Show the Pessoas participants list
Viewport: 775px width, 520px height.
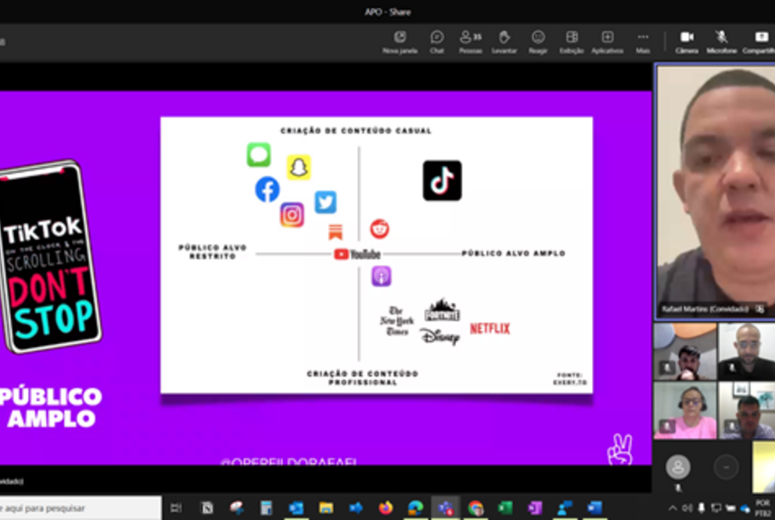470,41
